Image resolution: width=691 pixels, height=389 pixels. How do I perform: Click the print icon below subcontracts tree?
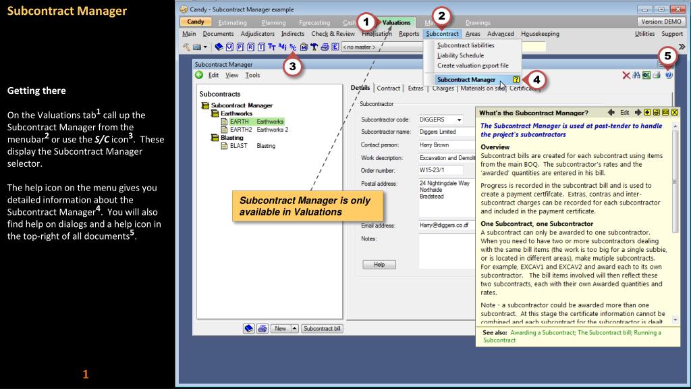[262, 328]
